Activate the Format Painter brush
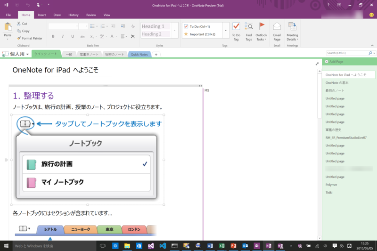Image resolution: width=377 pixels, height=251 pixels. [x=19, y=38]
